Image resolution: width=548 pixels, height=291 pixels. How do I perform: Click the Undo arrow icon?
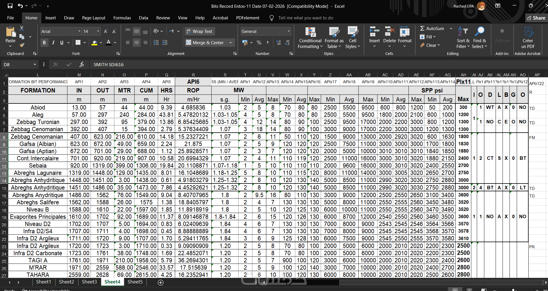pos(20,6)
